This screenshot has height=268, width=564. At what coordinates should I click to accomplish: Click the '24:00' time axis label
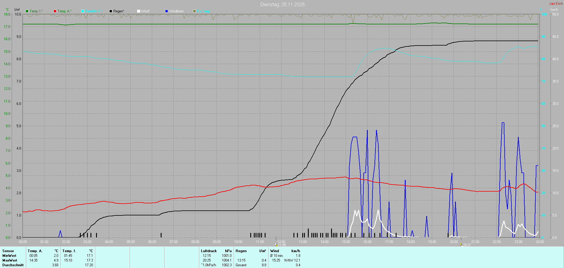(x=540, y=242)
